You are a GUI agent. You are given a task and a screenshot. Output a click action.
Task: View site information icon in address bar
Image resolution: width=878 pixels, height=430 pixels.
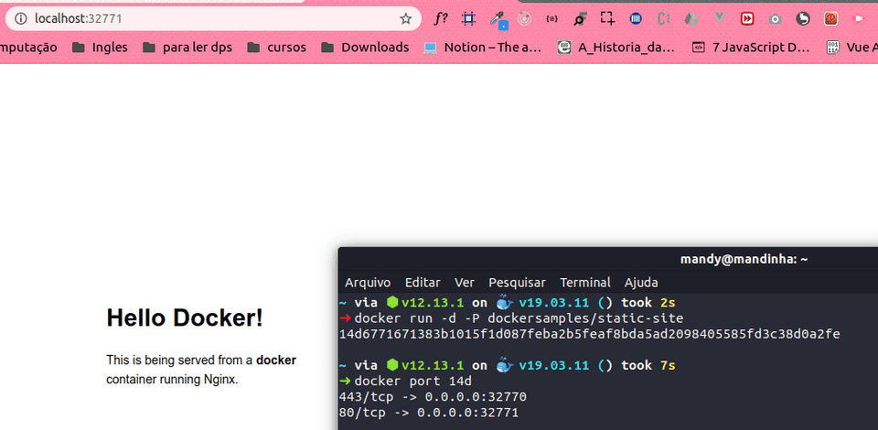21,19
